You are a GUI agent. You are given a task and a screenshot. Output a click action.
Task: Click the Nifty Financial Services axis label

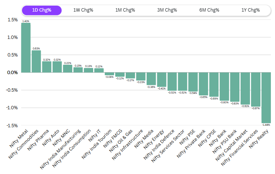pos(239,147)
